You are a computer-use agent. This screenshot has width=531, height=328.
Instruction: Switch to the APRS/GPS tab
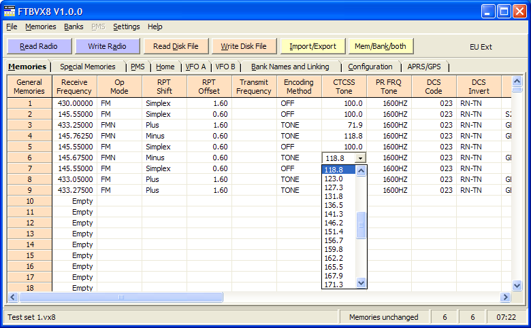click(424, 67)
